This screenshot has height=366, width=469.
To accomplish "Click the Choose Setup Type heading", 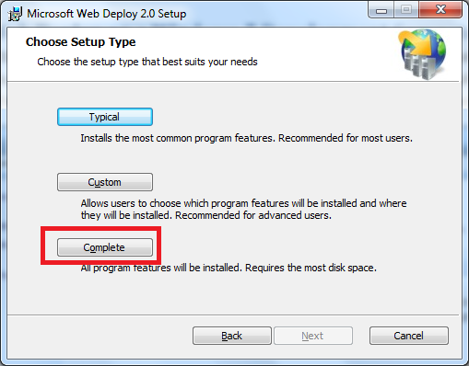I will pyautogui.click(x=80, y=42).
